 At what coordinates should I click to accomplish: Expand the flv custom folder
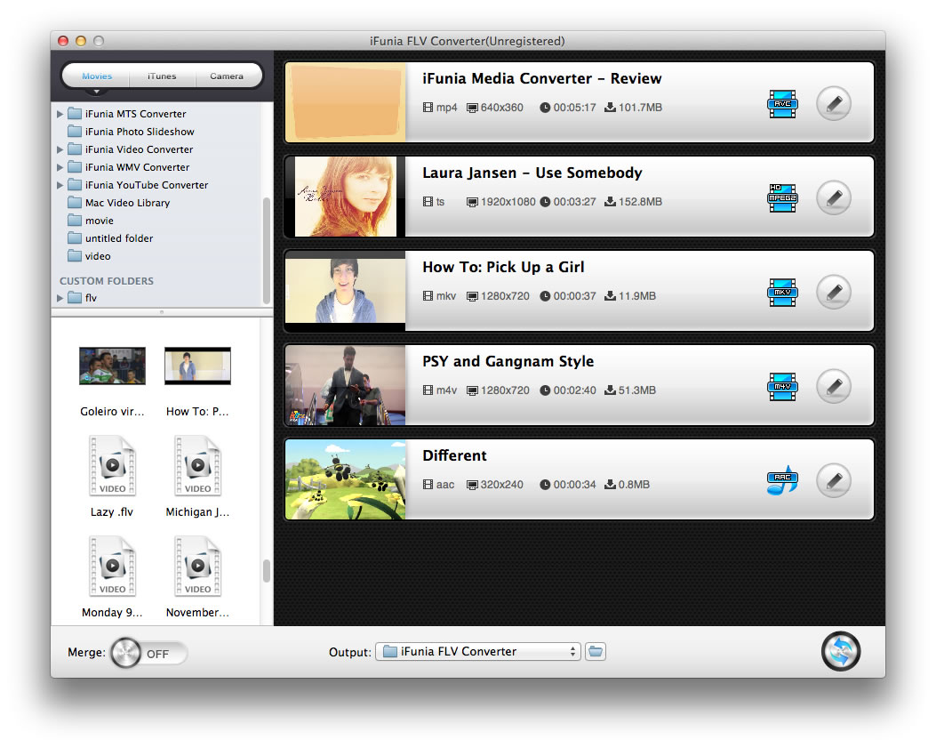[60, 298]
